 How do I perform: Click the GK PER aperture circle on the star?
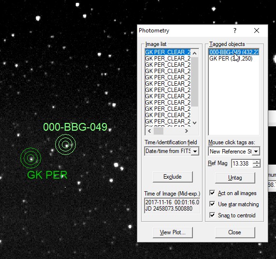(x=31, y=158)
